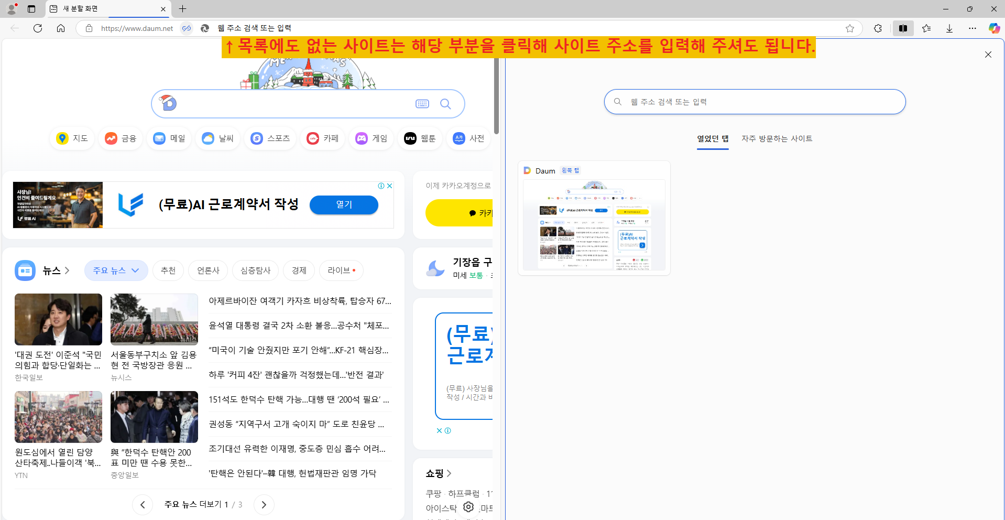Launch Copilot from toolbar icon
Image resolution: width=1005 pixels, height=520 pixels.
click(994, 28)
